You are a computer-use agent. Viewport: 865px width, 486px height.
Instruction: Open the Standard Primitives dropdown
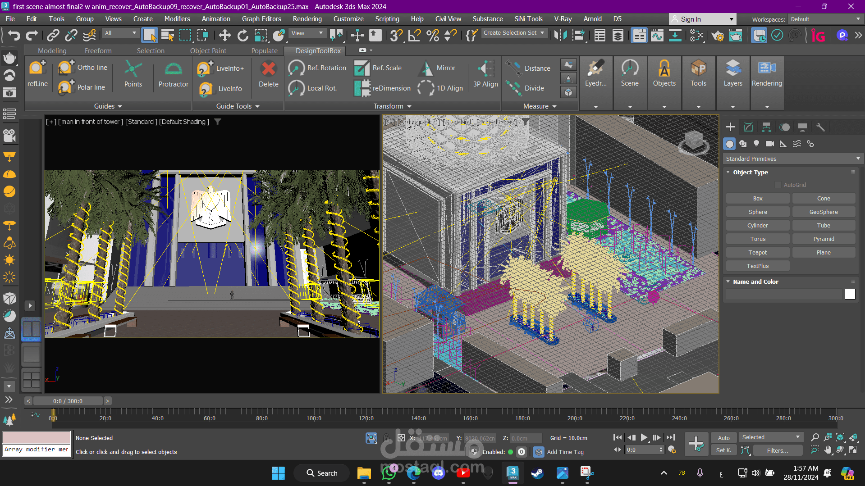coord(792,159)
